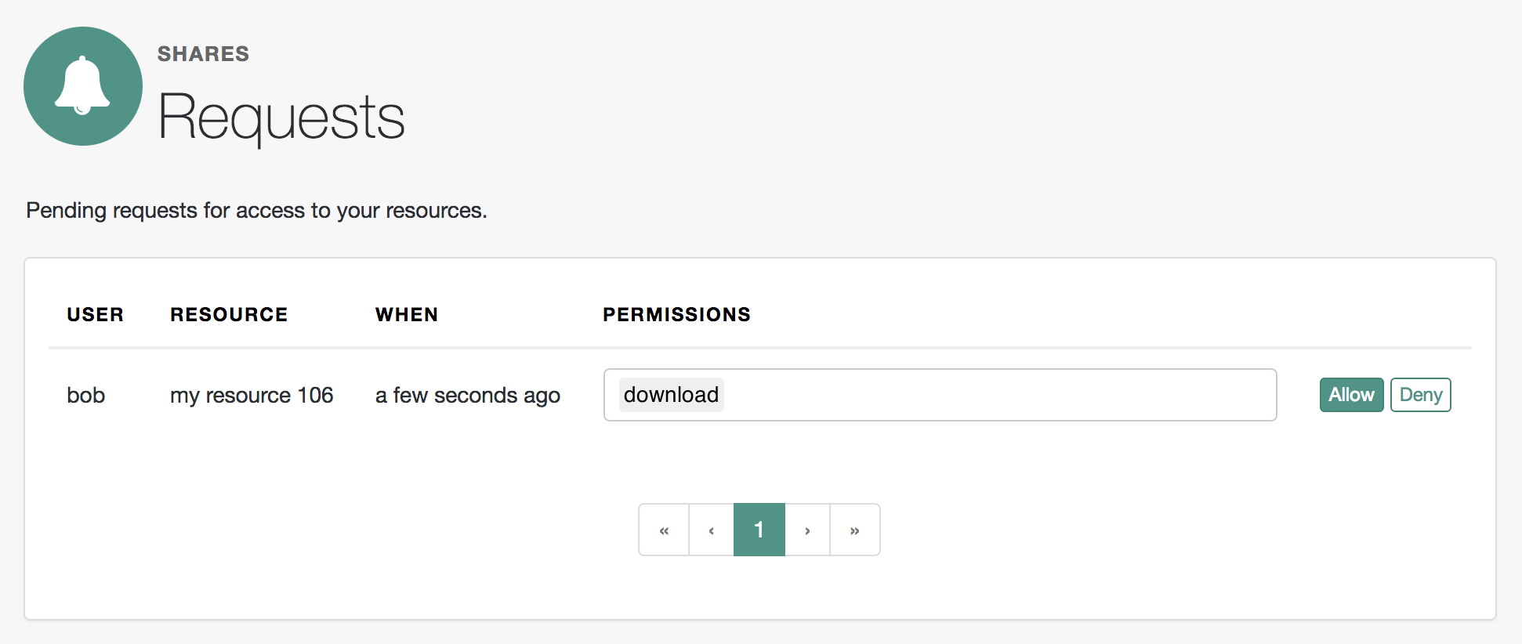Screen dimensions: 1522x644
Task: Click the pending requests description text
Action: [256, 210]
